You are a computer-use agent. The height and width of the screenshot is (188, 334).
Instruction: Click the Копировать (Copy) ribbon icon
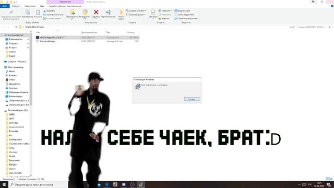pyautogui.click(x=28, y=13)
